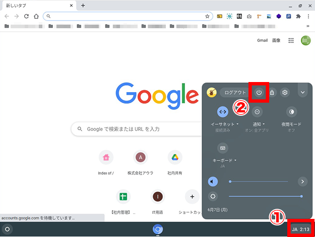Open the Google apps grid

[291, 40]
